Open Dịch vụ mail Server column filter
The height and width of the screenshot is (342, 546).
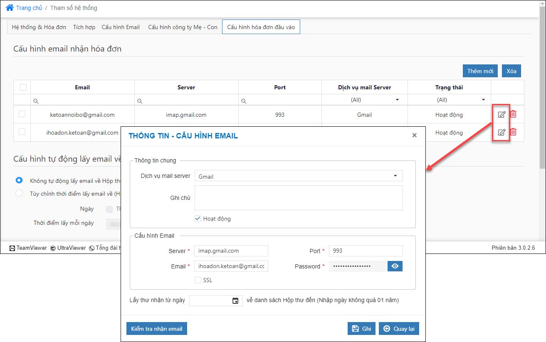coord(364,100)
